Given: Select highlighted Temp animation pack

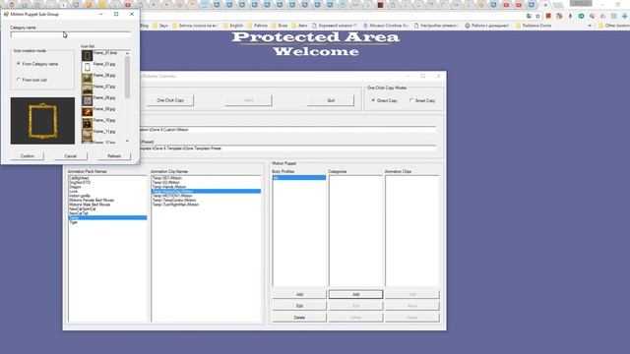Looking at the screenshot, I should pyautogui.click(x=107, y=217).
